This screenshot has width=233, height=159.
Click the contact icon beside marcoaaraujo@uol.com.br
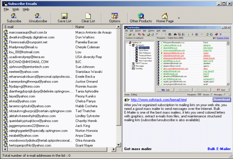click(6, 33)
